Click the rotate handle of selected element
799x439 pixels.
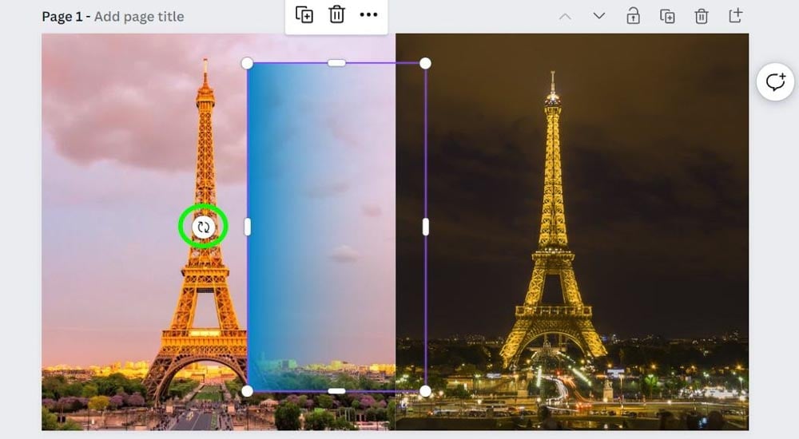[x=203, y=227]
